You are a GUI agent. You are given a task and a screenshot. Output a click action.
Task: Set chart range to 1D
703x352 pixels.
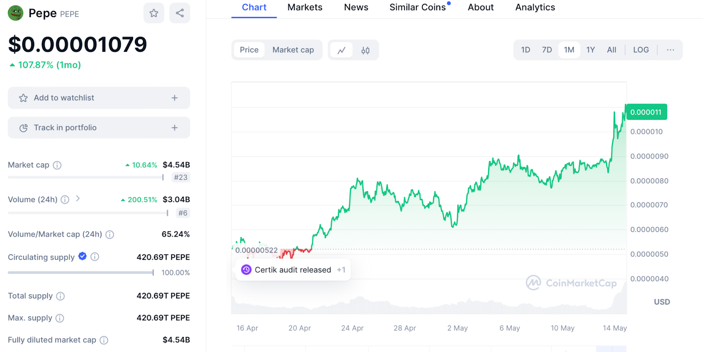[525, 50]
